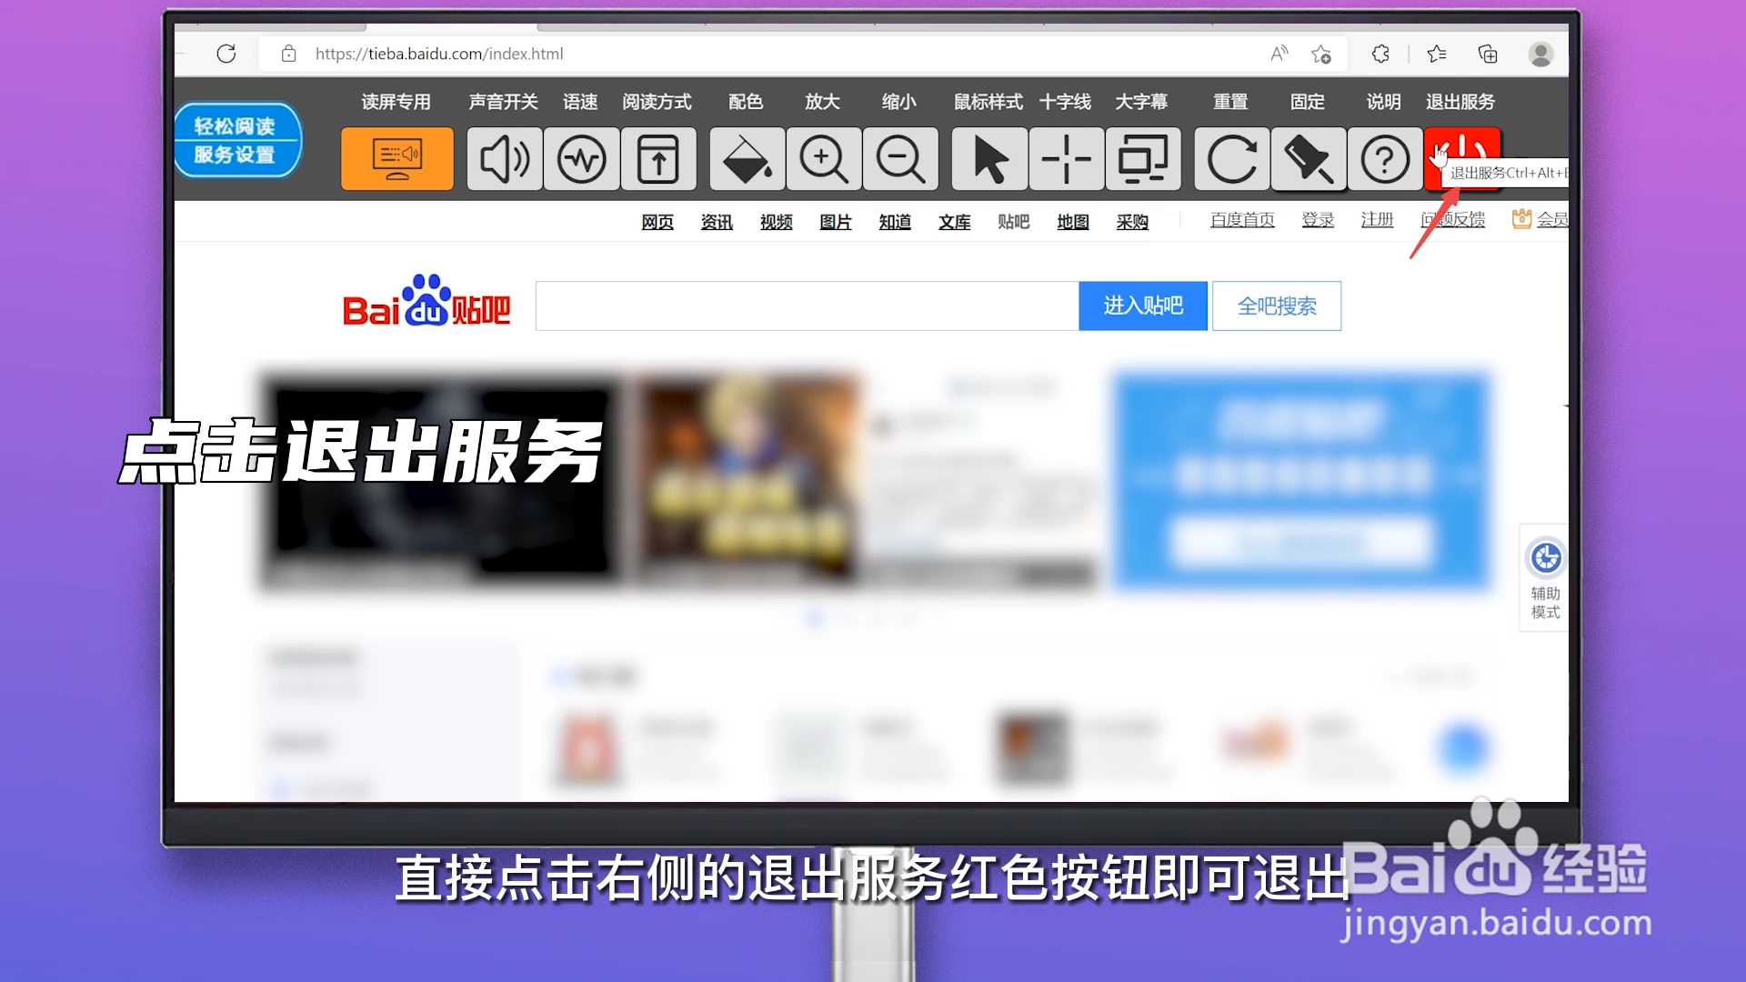
Task: Click the zoom out magnifier icon
Action: (x=900, y=159)
